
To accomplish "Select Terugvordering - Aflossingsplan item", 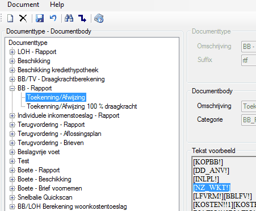I will 60,134.
